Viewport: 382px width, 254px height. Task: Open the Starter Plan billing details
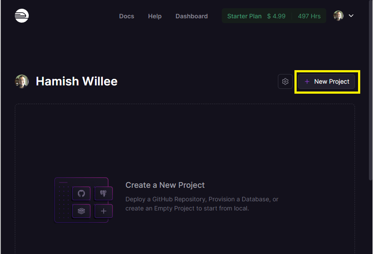pyautogui.click(x=244, y=16)
